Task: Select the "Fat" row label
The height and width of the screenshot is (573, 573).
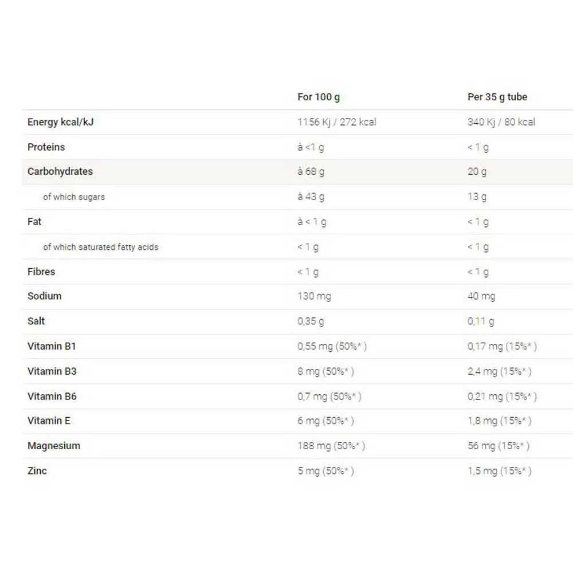Action: [34, 222]
